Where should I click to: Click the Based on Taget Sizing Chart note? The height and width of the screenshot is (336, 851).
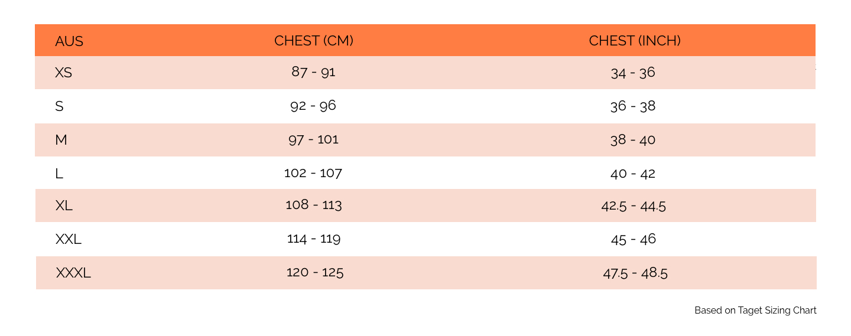click(x=755, y=311)
